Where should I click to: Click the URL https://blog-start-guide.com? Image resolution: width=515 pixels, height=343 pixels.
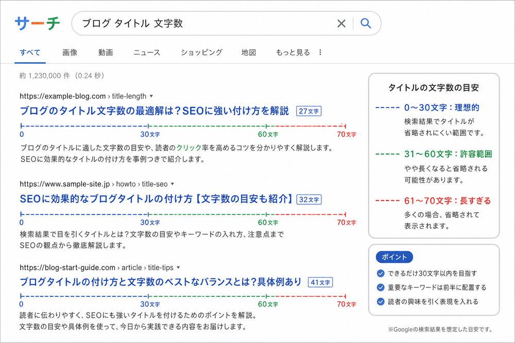(67, 267)
